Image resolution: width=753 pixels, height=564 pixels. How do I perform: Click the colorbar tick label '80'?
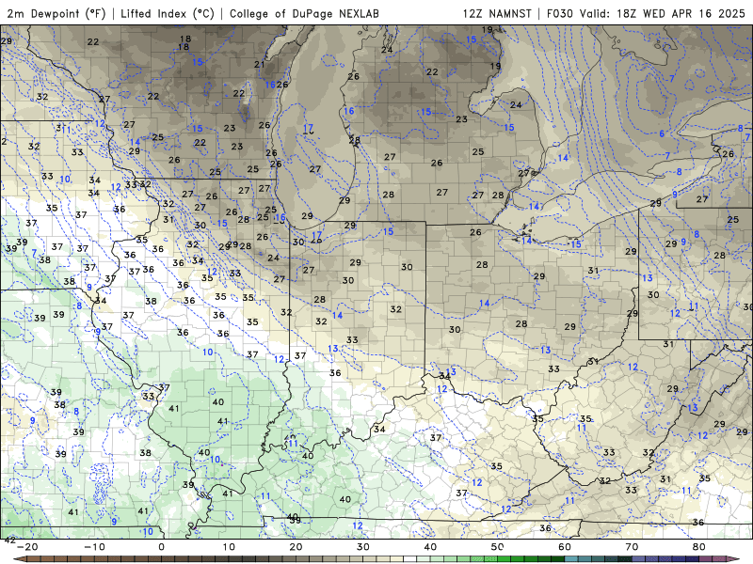[699, 547]
